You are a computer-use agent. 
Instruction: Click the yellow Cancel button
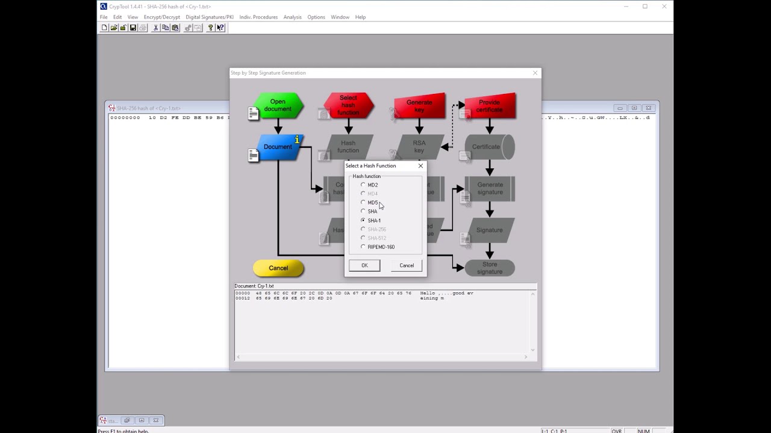(278, 268)
